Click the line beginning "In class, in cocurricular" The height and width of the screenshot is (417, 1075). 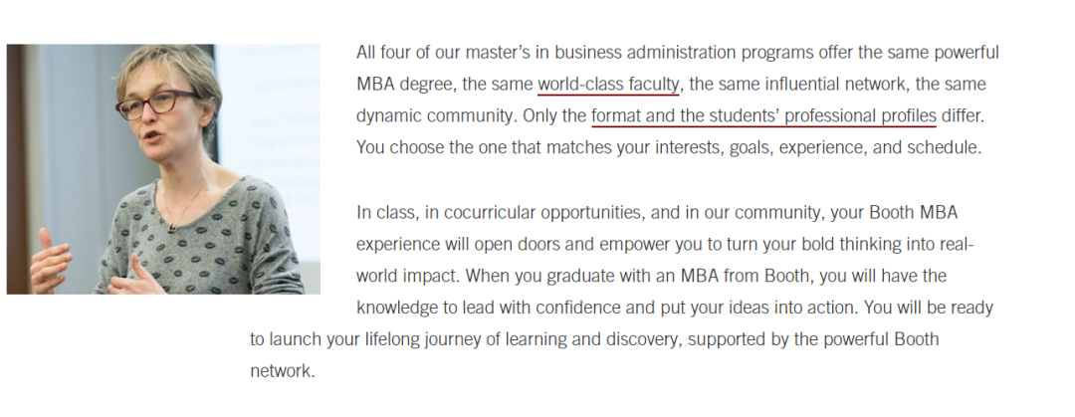(x=657, y=213)
